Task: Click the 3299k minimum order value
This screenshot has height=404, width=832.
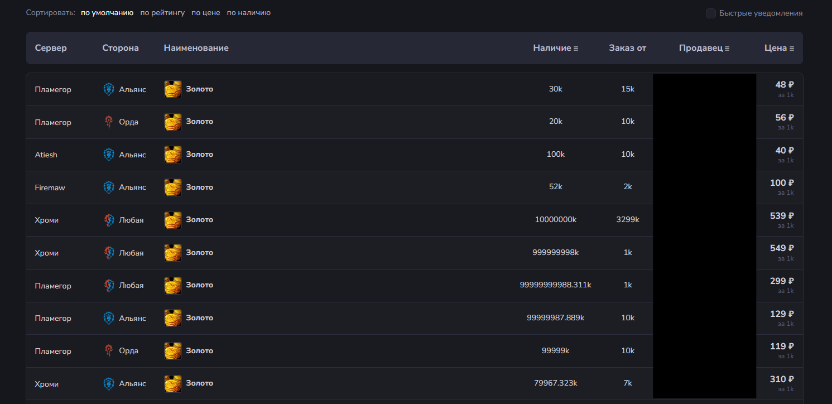Action: coord(628,220)
